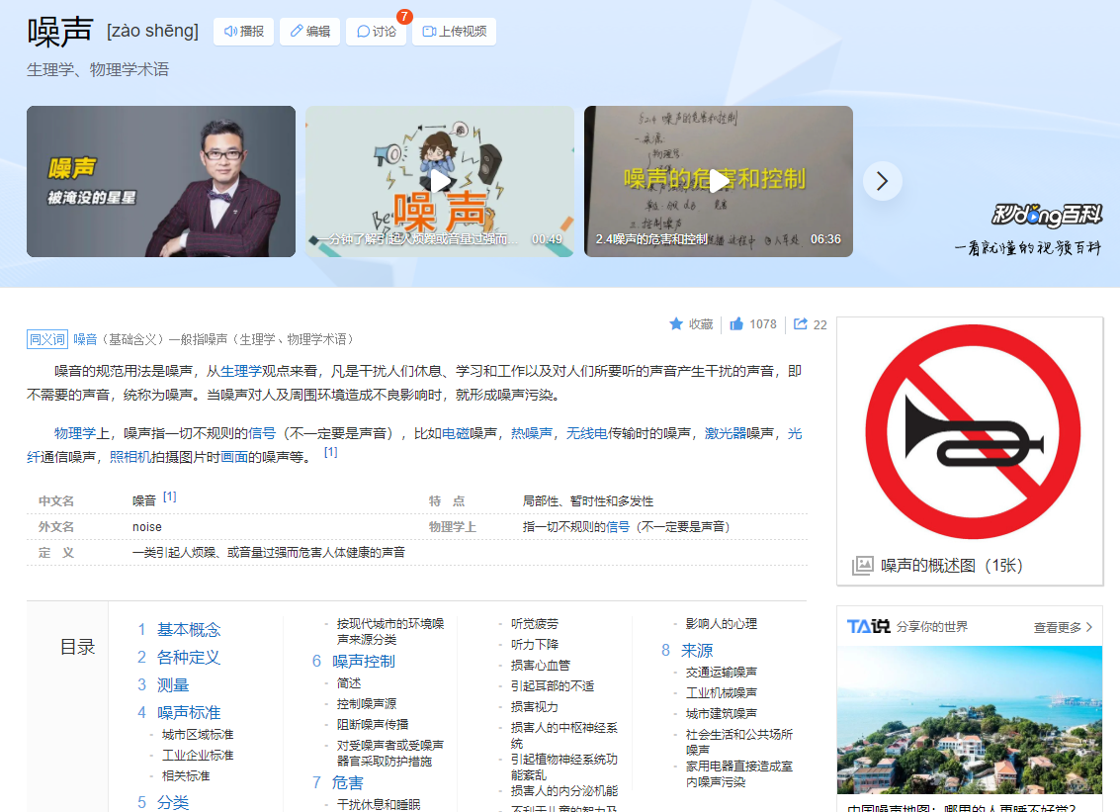
Task: Play the 噪声的危害和控制 video
Action: click(x=719, y=182)
